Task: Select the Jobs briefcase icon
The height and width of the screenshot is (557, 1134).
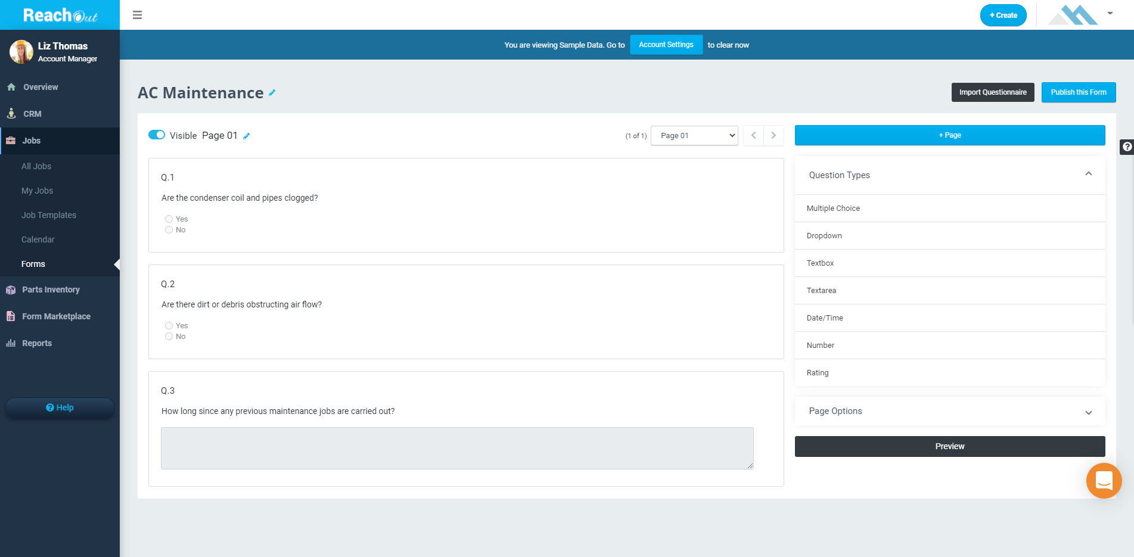Action: coord(12,141)
